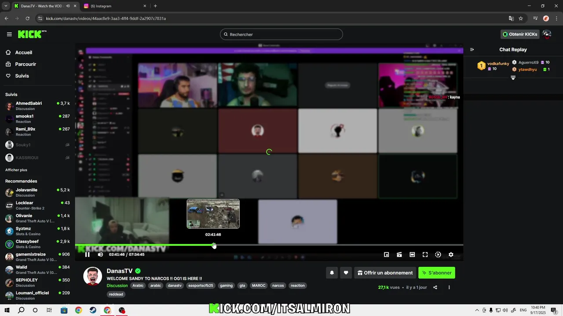This screenshot has height=316, width=563.
Task: Open the hamburger sidebar menu
Action: pyautogui.click(x=9, y=34)
